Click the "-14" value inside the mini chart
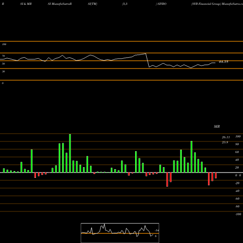Viewport: 243px width, 243px height. [156, 230]
